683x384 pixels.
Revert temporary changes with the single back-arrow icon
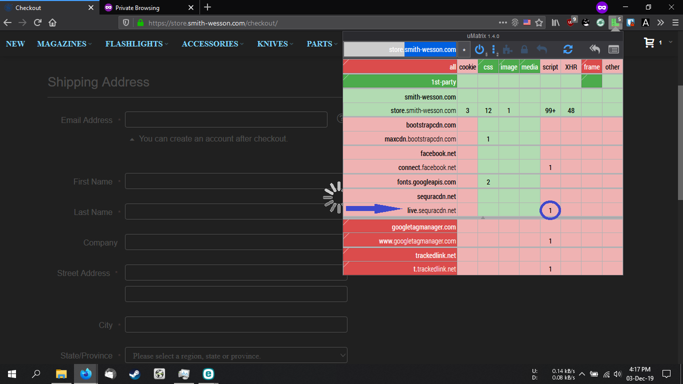541,49
